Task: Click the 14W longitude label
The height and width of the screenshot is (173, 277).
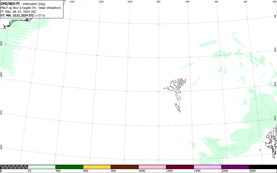Action: (x=72, y=2)
